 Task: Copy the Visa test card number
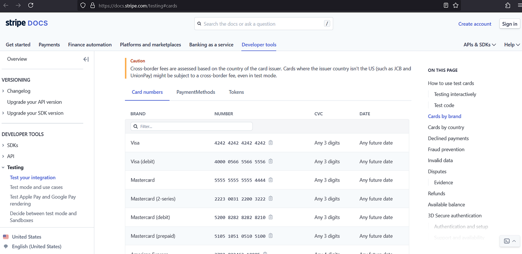point(271,143)
